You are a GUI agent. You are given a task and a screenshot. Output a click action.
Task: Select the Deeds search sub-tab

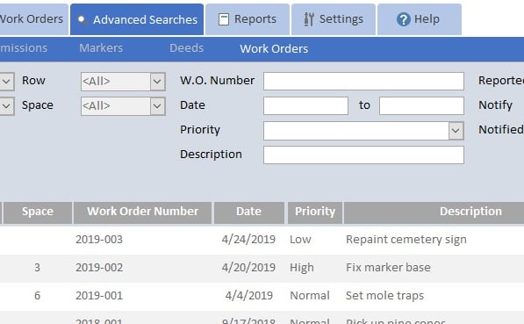click(x=186, y=48)
